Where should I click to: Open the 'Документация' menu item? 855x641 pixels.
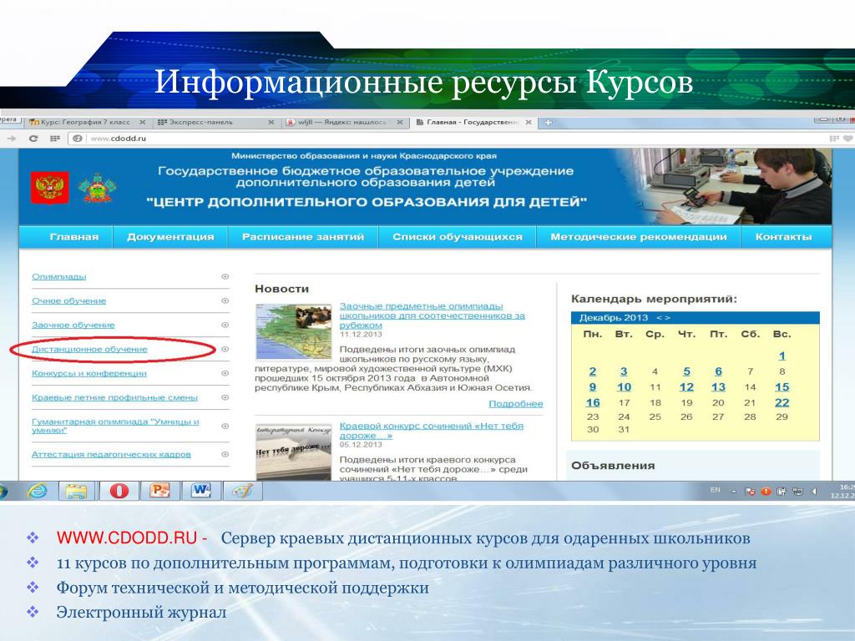pos(170,236)
